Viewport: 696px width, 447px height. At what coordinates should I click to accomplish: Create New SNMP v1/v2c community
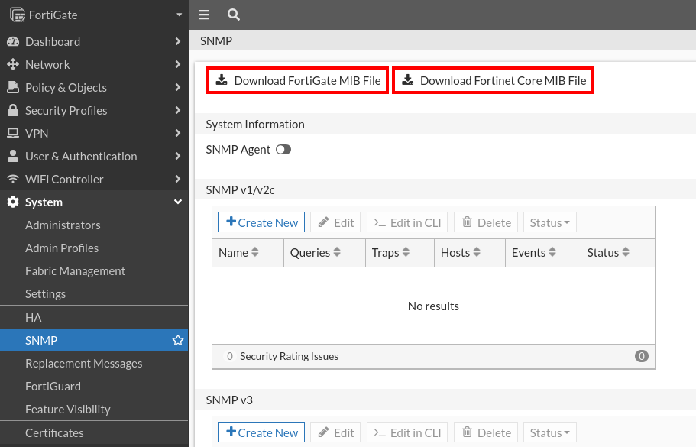[x=261, y=222]
